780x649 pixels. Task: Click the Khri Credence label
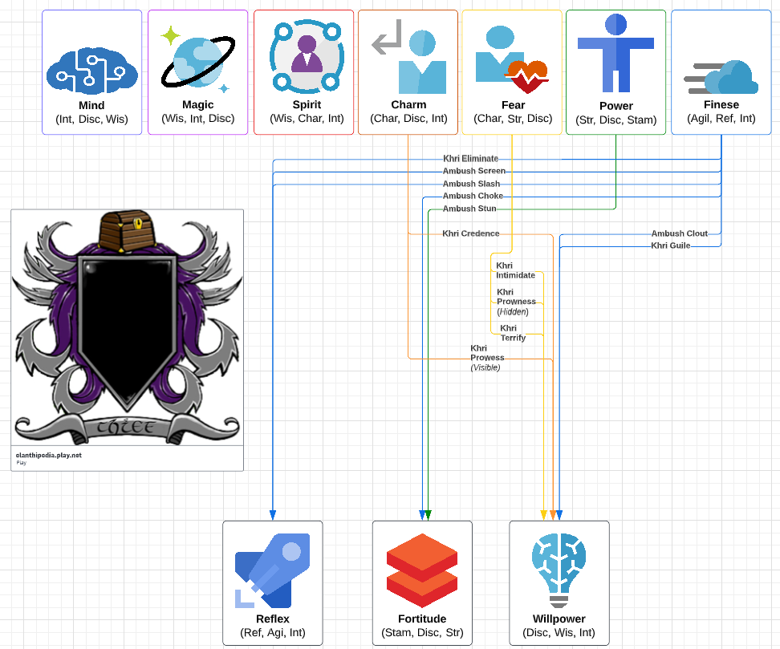coord(470,233)
